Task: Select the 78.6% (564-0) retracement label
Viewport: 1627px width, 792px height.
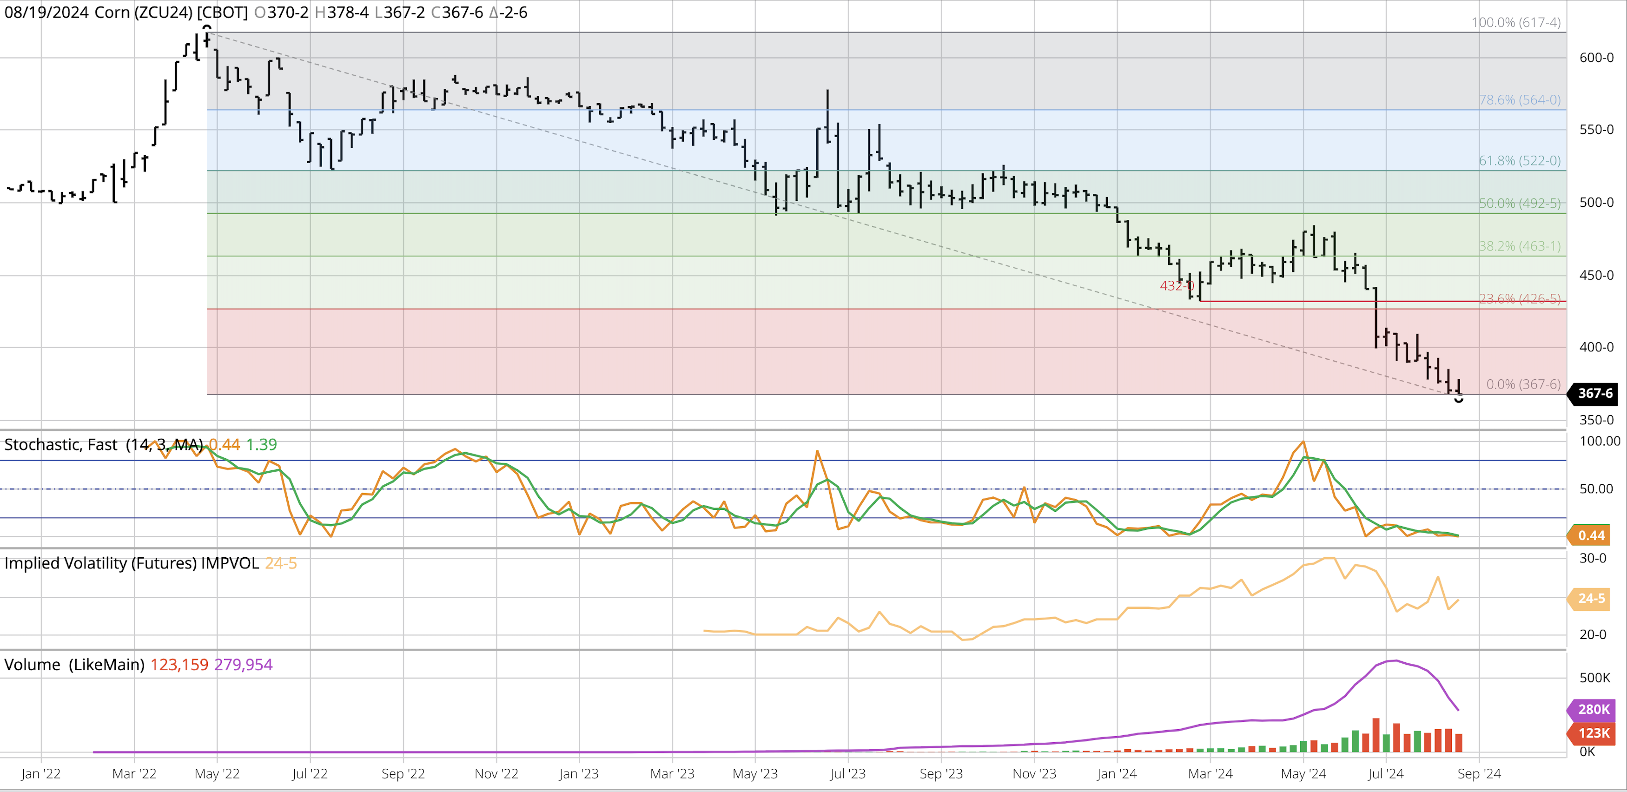Action: pyautogui.click(x=1519, y=100)
